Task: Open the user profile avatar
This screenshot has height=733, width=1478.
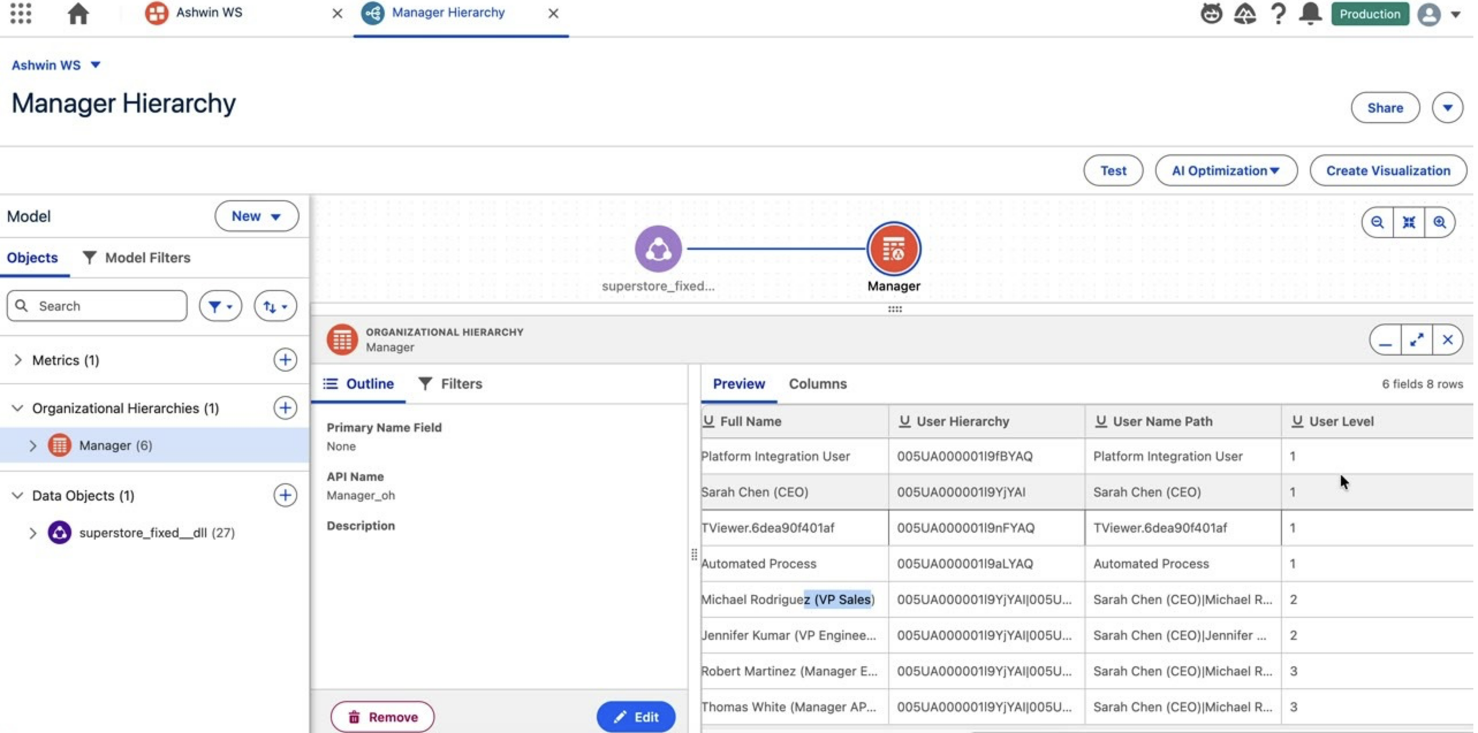Action: click(1428, 14)
